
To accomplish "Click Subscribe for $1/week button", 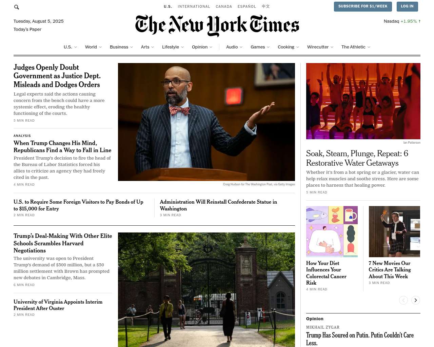I will pos(363,6).
